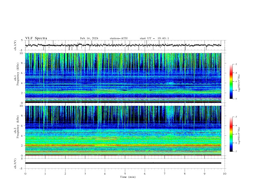The height and width of the screenshot is (195, 253).
Task: Click the ch.3 flat voltage trace
Action: coord(123,163)
